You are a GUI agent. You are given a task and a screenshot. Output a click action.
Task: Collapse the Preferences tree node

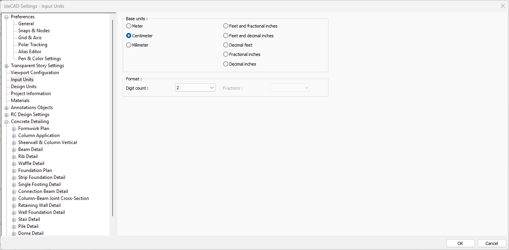tap(7, 17)
